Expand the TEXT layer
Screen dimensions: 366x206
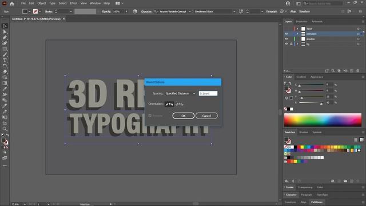click(297, 29)
